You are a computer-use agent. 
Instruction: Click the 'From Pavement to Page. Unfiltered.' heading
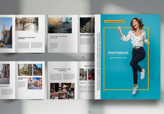pos(62,70)
